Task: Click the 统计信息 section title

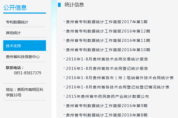Action: (74, 5)
